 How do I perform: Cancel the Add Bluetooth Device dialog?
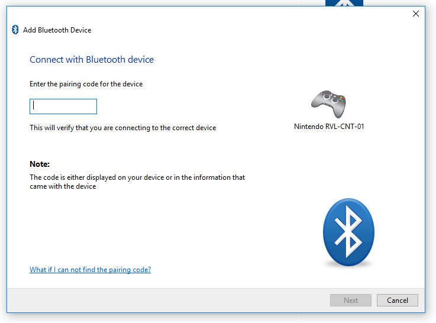pyautogui.click(x=398, y=300)
